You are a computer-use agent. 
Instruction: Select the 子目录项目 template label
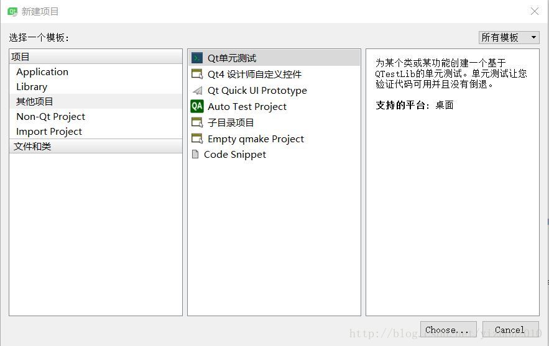231,122
